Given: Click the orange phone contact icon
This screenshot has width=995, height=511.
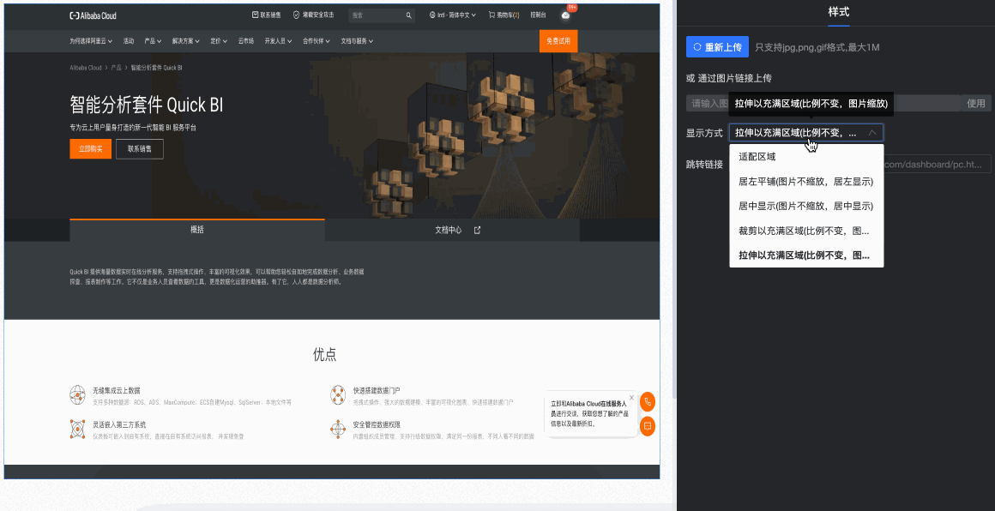Looking at the screenshot, I should click(648, 401).
